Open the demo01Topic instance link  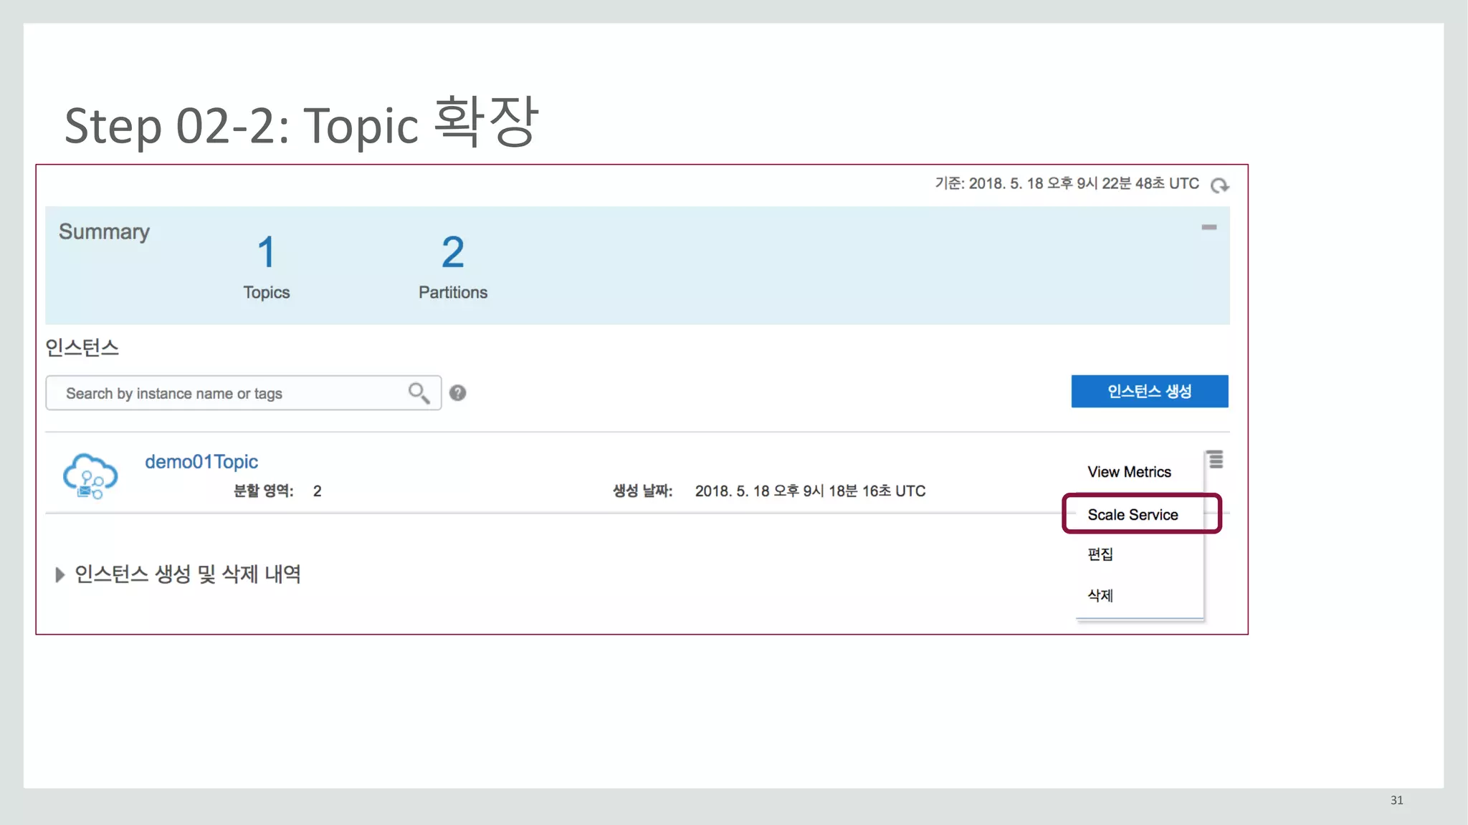(x=201, y=462)
